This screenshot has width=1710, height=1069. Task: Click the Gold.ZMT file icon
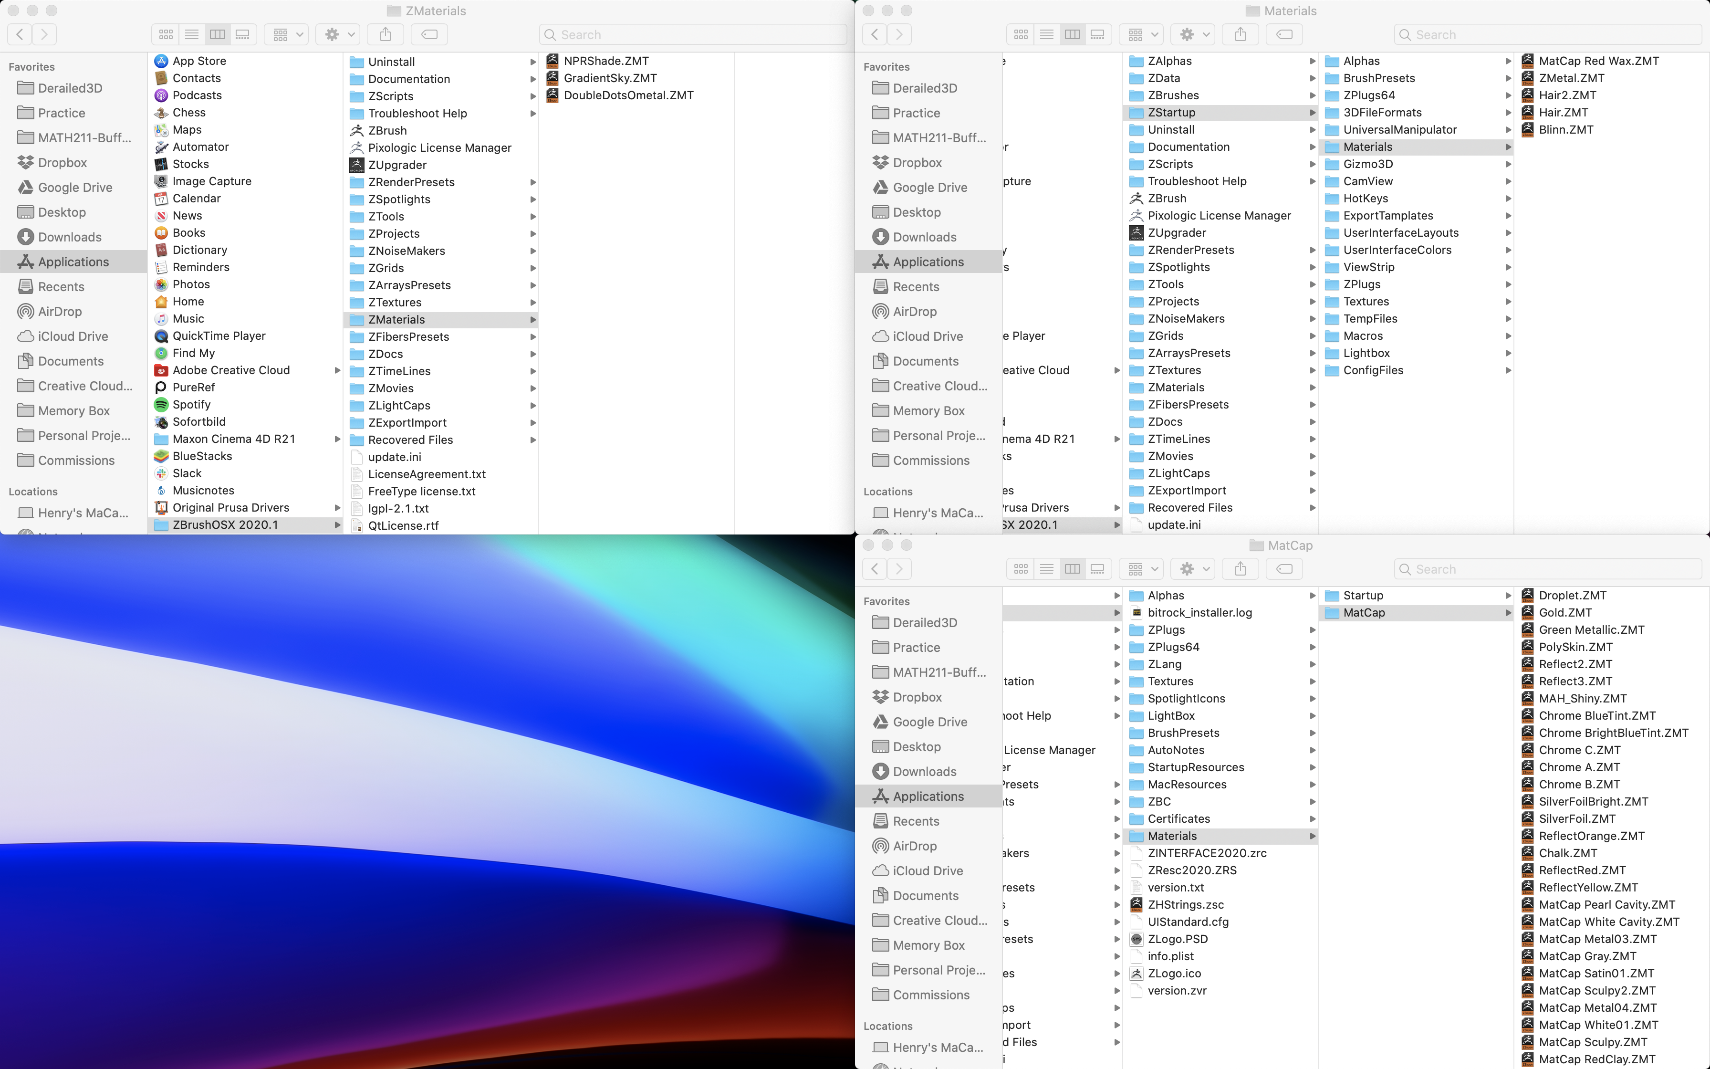point(1528,612)
